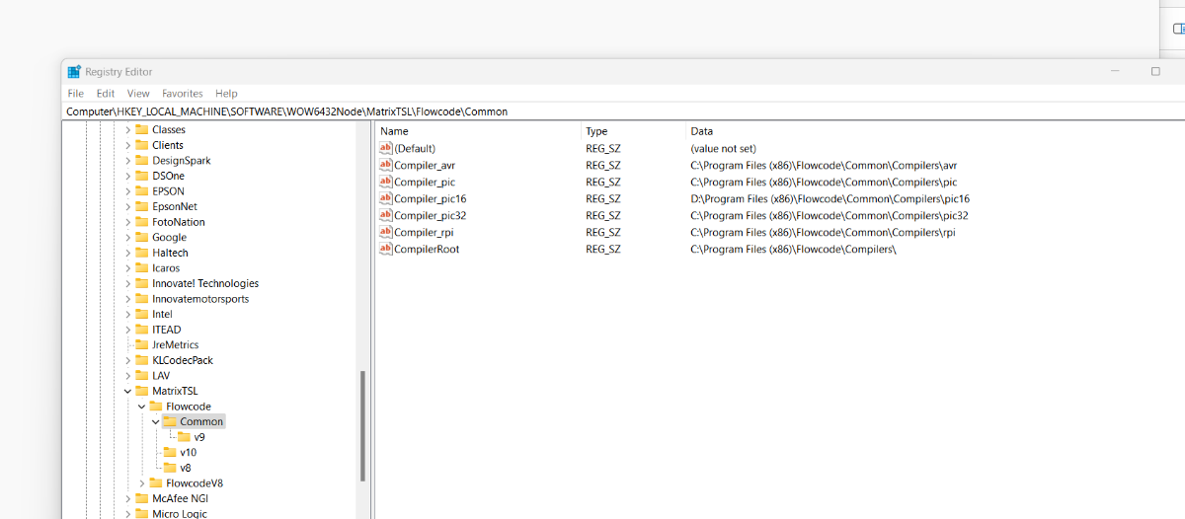The image size is (1185, 519).
Task: Click the open folder icon of Common key
Action: pyautogui.click(x=169, y=421)
